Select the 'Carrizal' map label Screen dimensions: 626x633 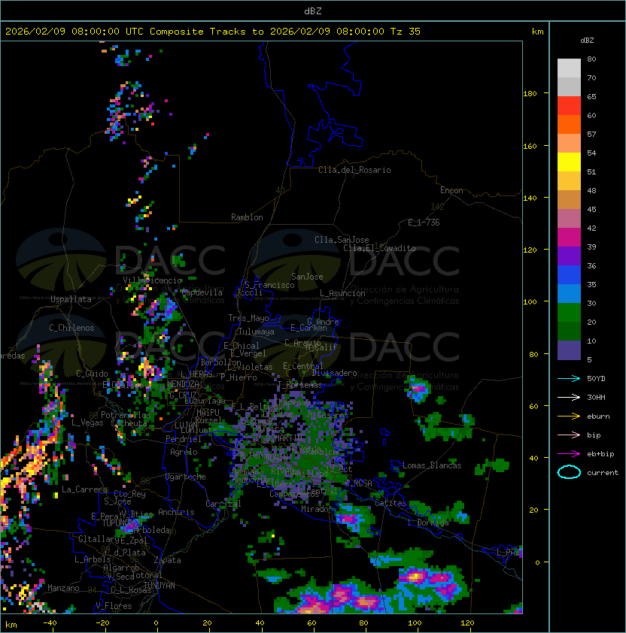[223, 504]
